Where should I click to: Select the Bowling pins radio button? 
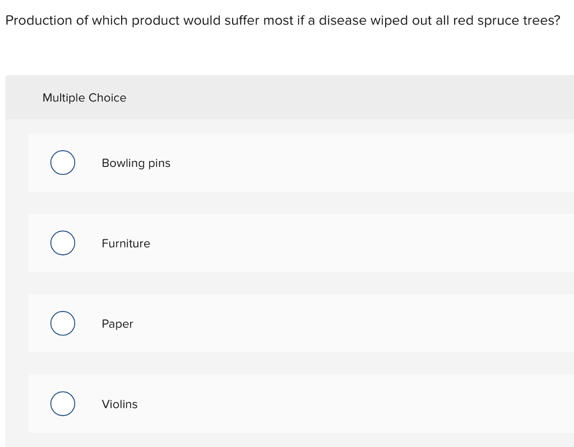(x=63, y=163)
